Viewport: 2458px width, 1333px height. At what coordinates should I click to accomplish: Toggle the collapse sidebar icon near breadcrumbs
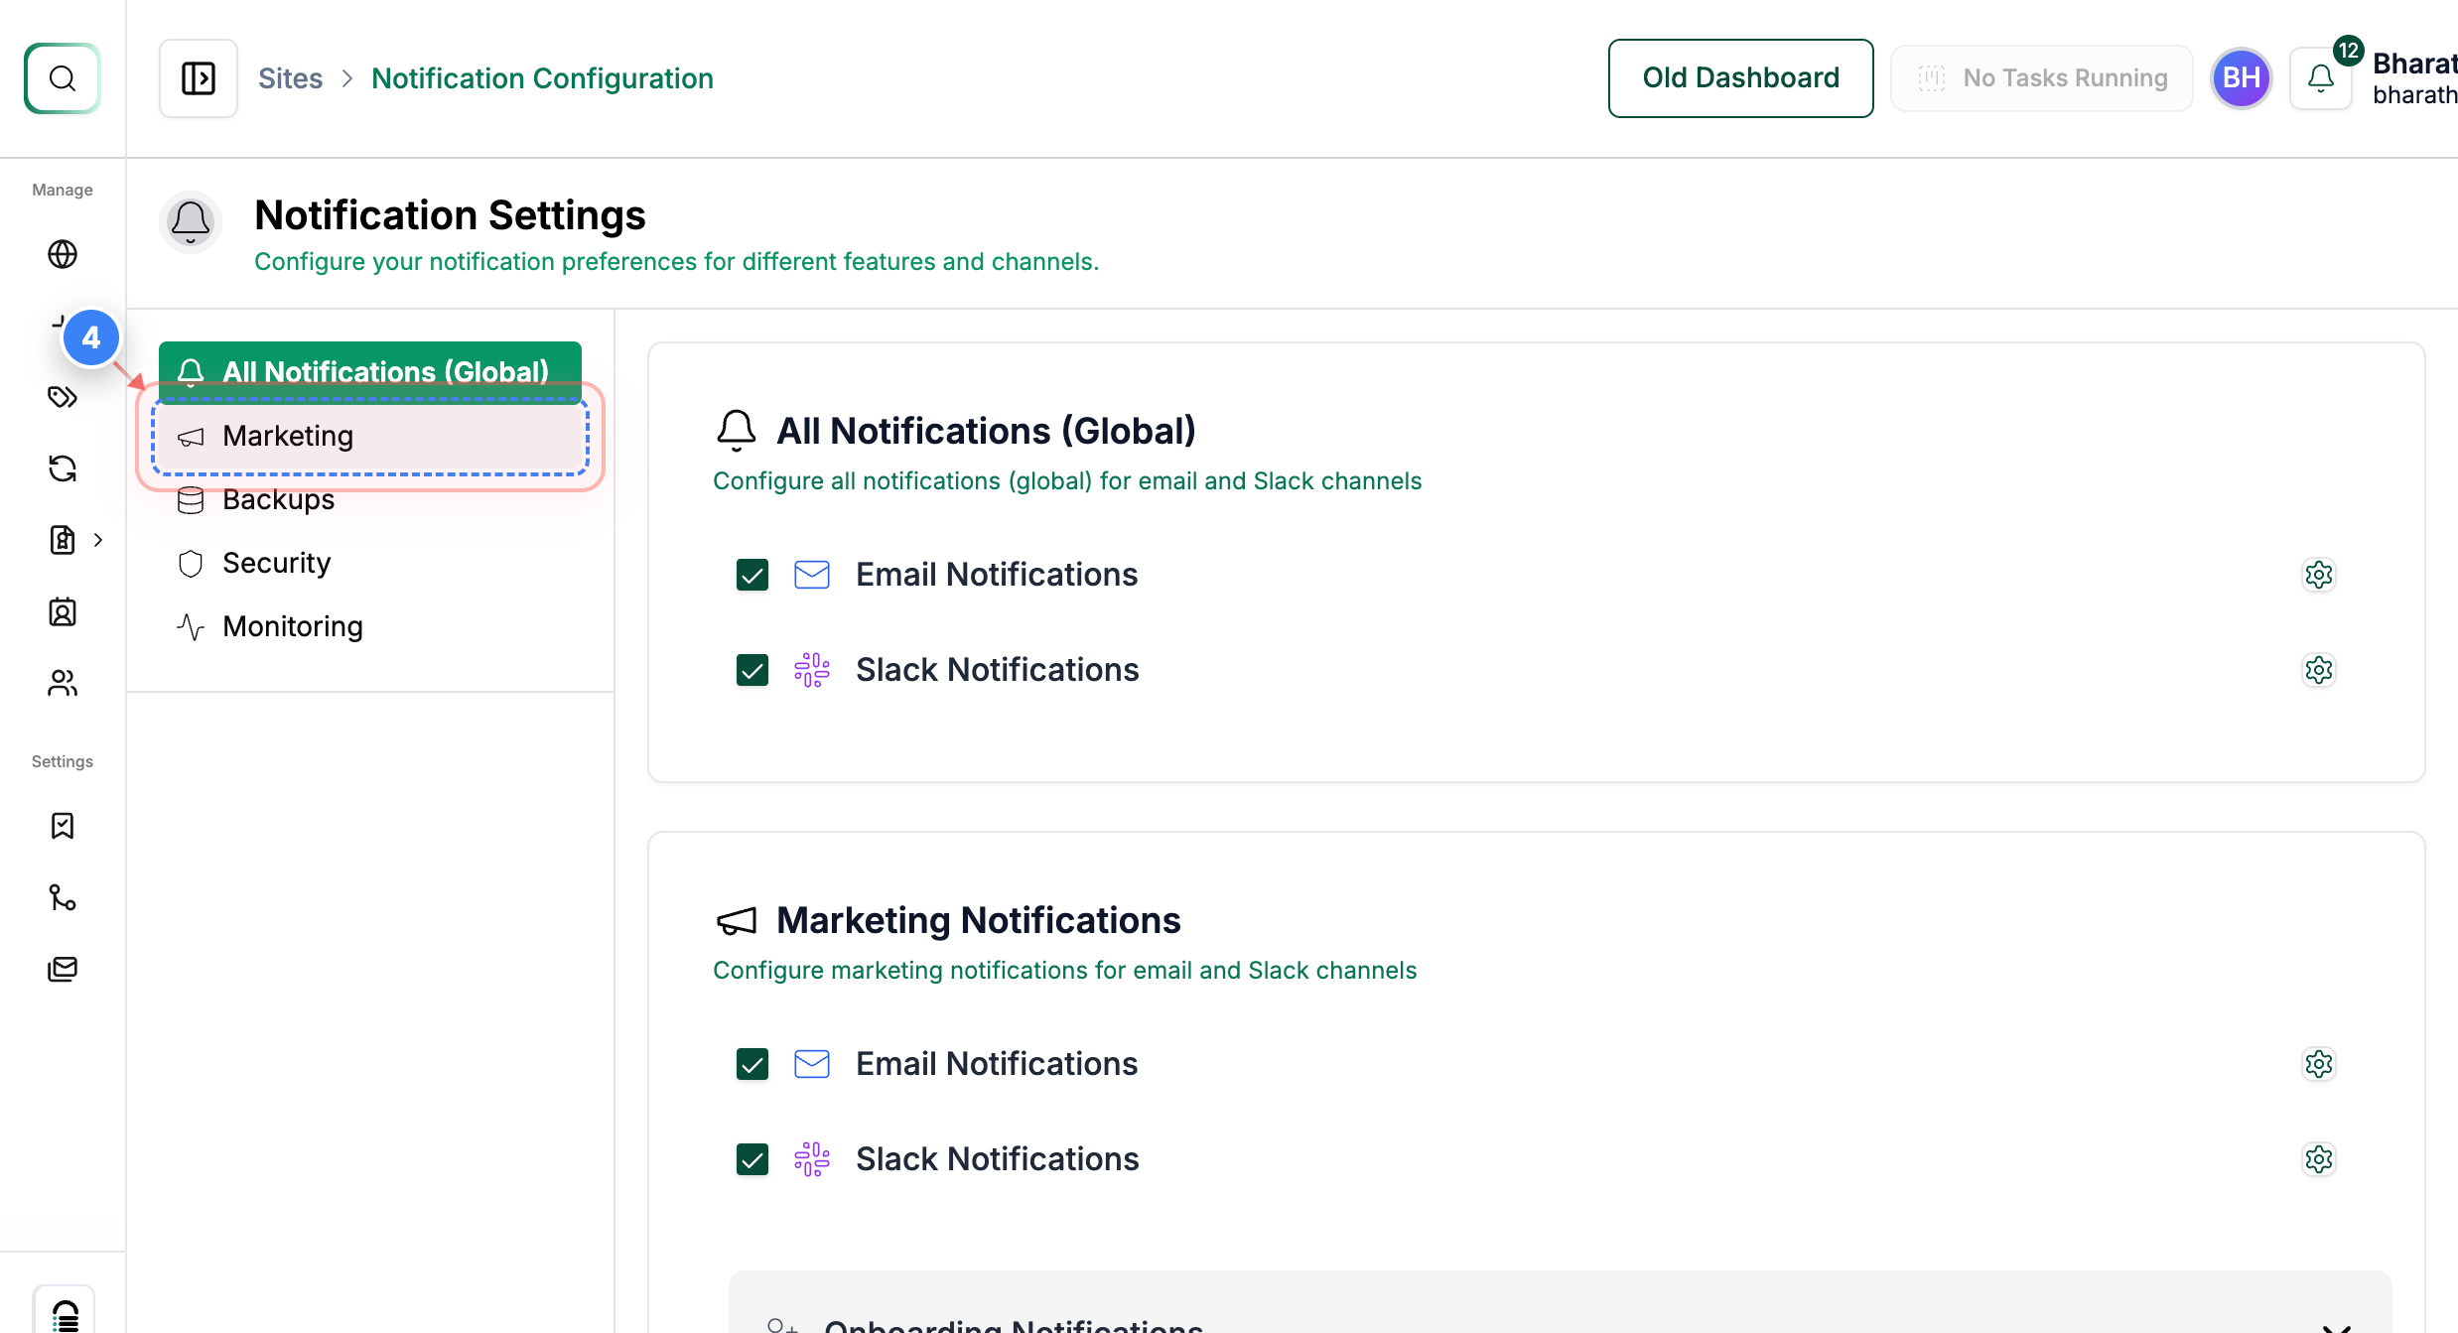pos(198,77)
